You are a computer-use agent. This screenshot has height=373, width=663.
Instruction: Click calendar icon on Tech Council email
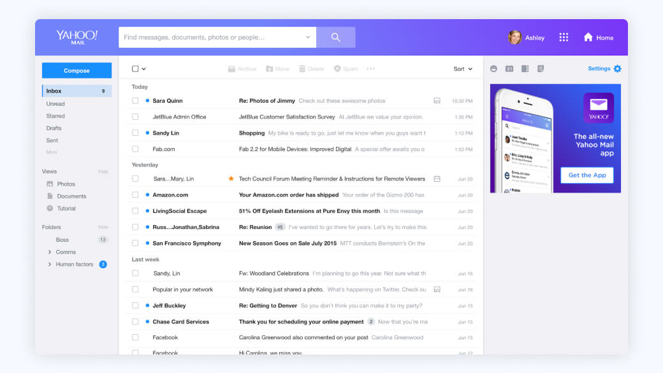437,179
